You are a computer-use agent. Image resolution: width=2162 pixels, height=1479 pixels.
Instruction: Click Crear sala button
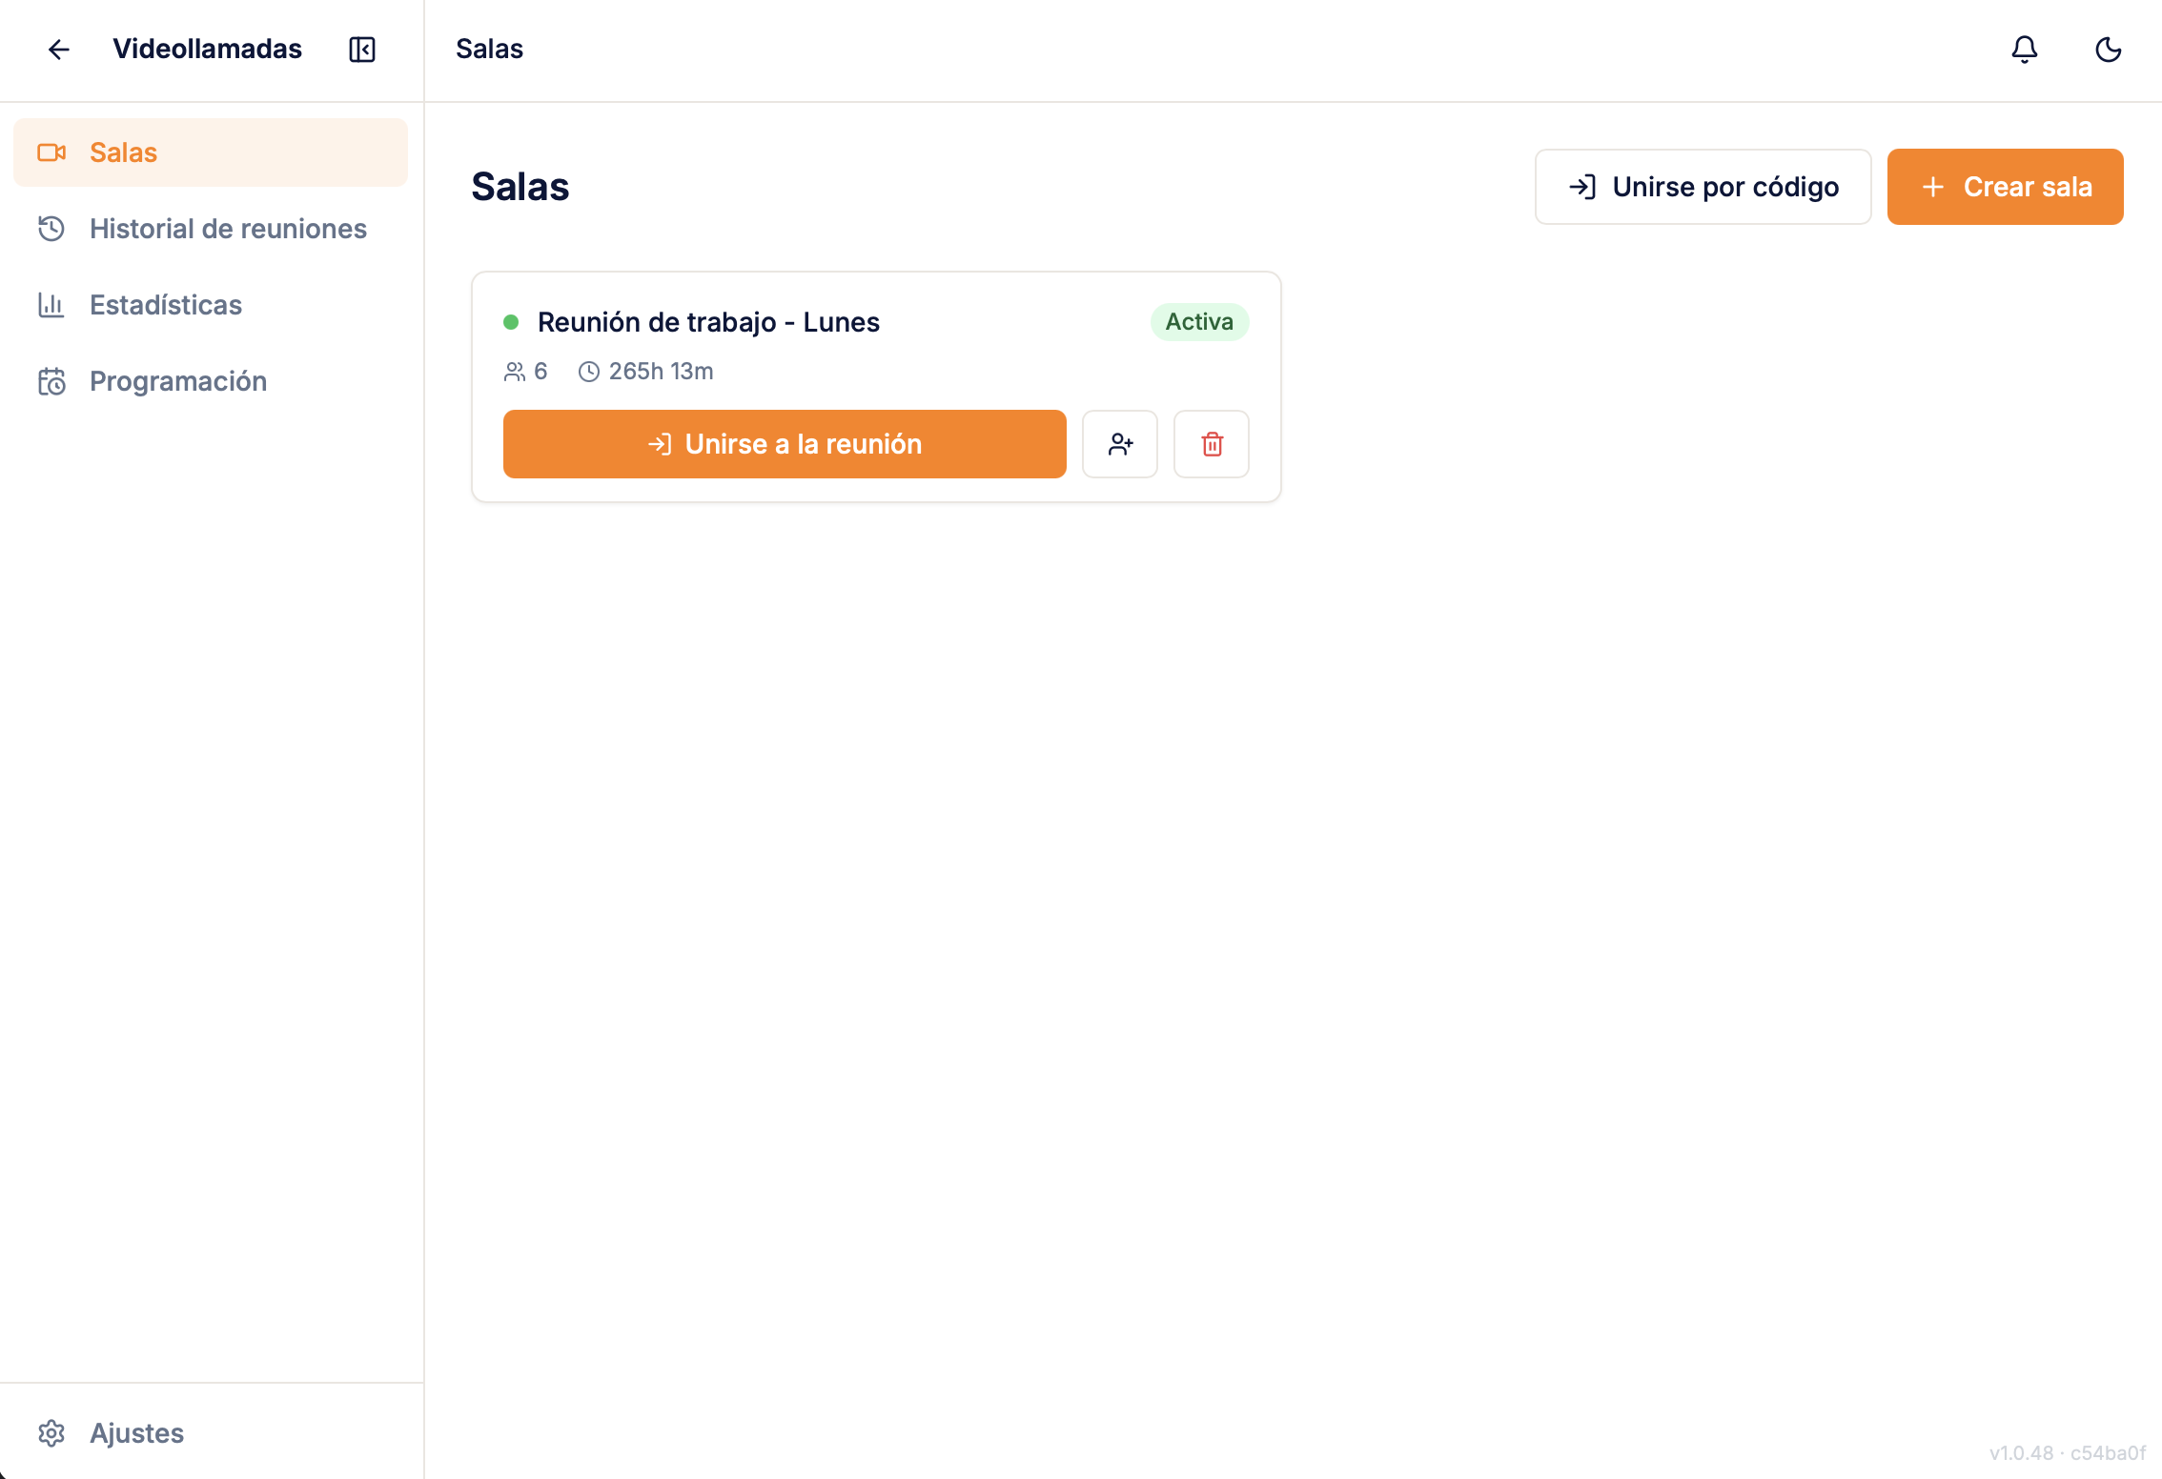(2005, 187)
